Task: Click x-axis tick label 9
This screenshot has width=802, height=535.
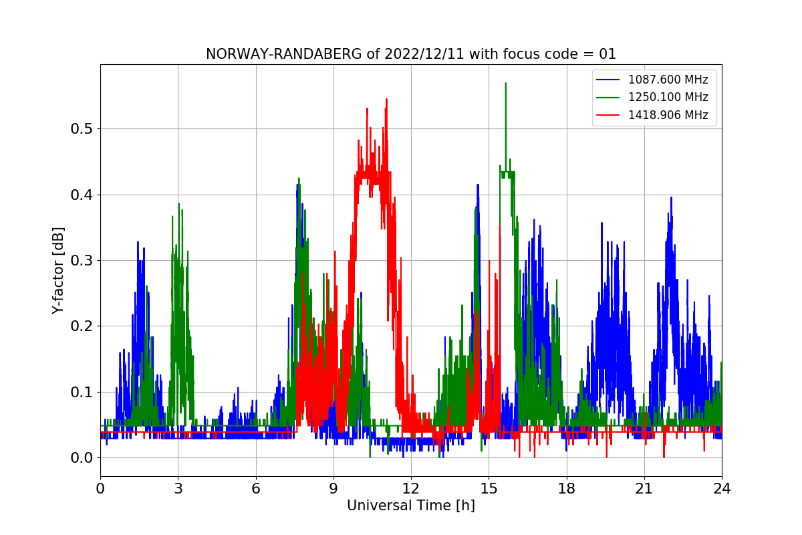Action: pyautogui.click(x=333, y=488)
